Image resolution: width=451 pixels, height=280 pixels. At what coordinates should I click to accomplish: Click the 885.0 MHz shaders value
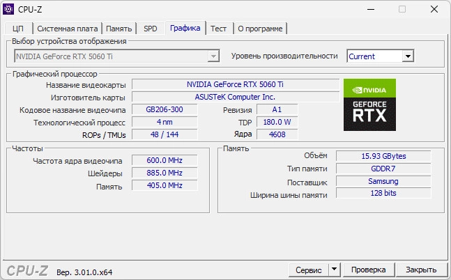pyautogui.click(x=165, y=173)
